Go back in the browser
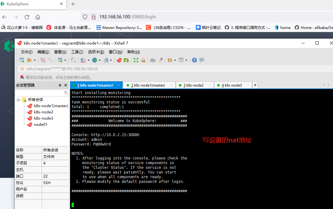 pos(4,17)
